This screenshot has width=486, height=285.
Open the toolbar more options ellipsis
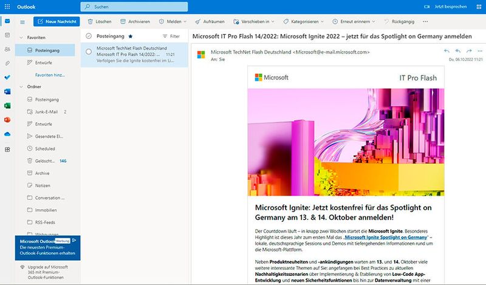[425, 21]
